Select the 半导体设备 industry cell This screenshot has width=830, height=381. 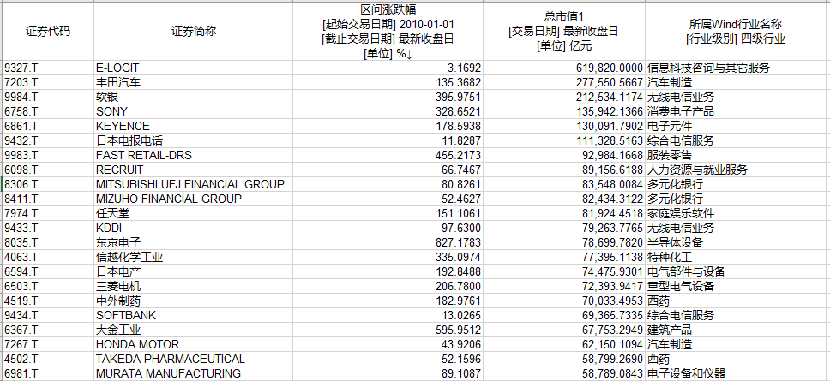coord(737,242)
